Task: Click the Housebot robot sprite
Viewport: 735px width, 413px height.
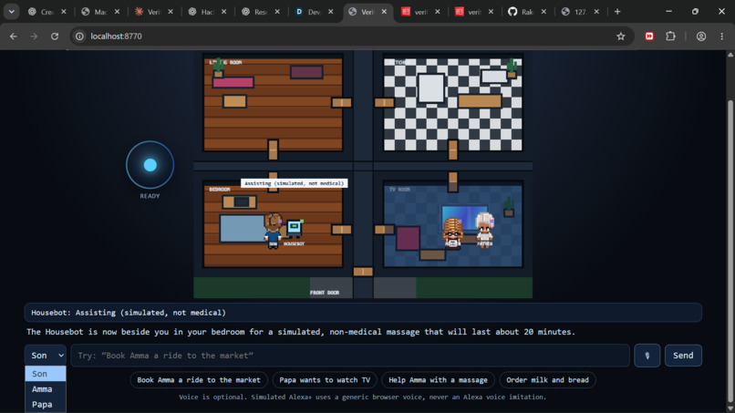Action: pos(295,228)
